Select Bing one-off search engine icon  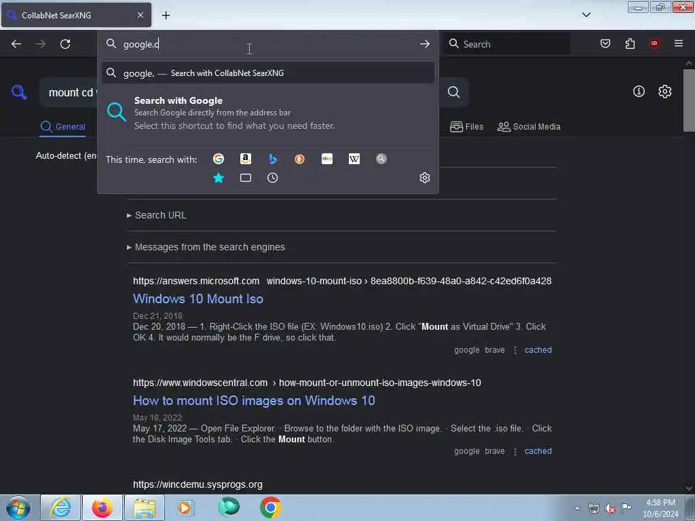pyautogui.click(x=273, y=159)
